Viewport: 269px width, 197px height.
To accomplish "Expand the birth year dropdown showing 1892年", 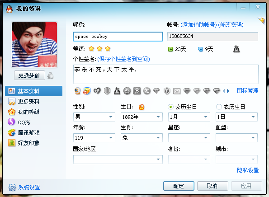I will [142, 117].
